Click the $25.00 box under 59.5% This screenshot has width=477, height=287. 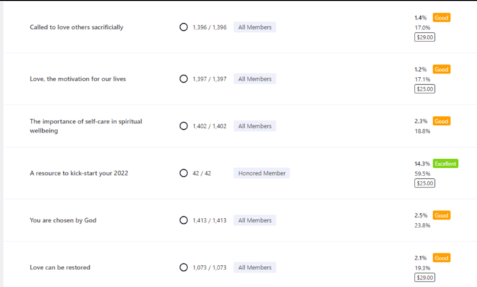[x=424, y=183]
